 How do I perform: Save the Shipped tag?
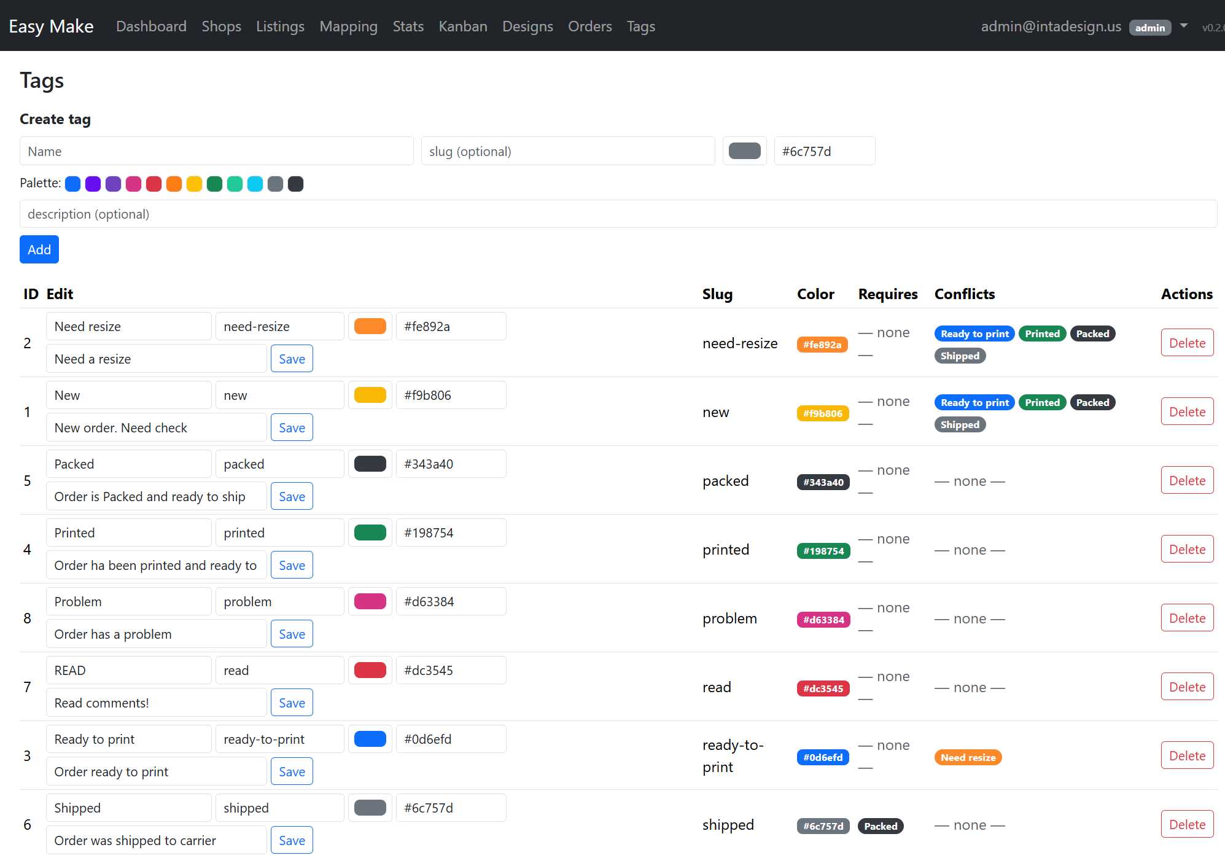click(x=292, y=840)
